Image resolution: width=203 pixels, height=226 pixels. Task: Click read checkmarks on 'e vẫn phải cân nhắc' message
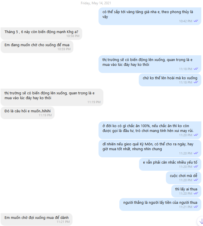(x=196, y=167)
